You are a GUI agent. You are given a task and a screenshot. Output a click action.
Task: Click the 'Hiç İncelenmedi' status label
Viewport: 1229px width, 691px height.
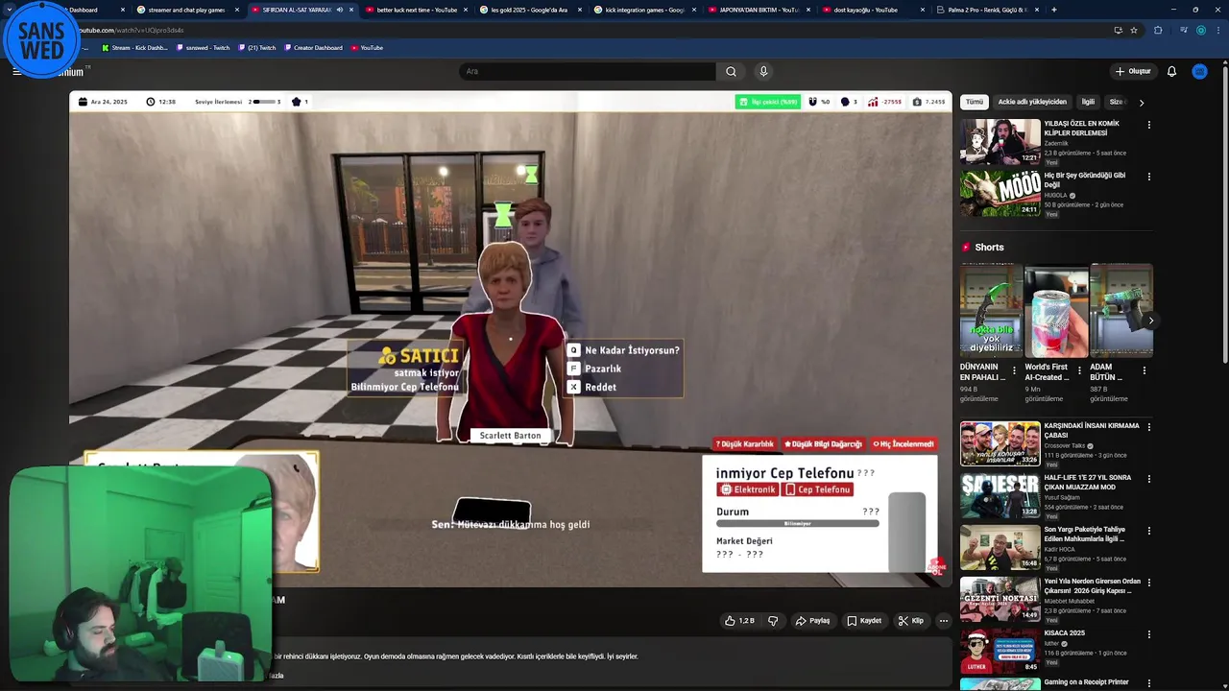click(903, 444)
